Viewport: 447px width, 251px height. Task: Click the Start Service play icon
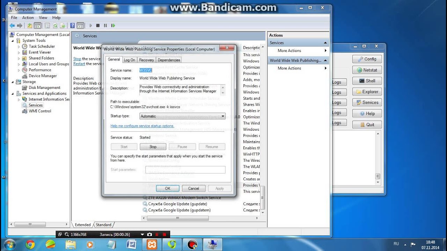coord(91,25)
